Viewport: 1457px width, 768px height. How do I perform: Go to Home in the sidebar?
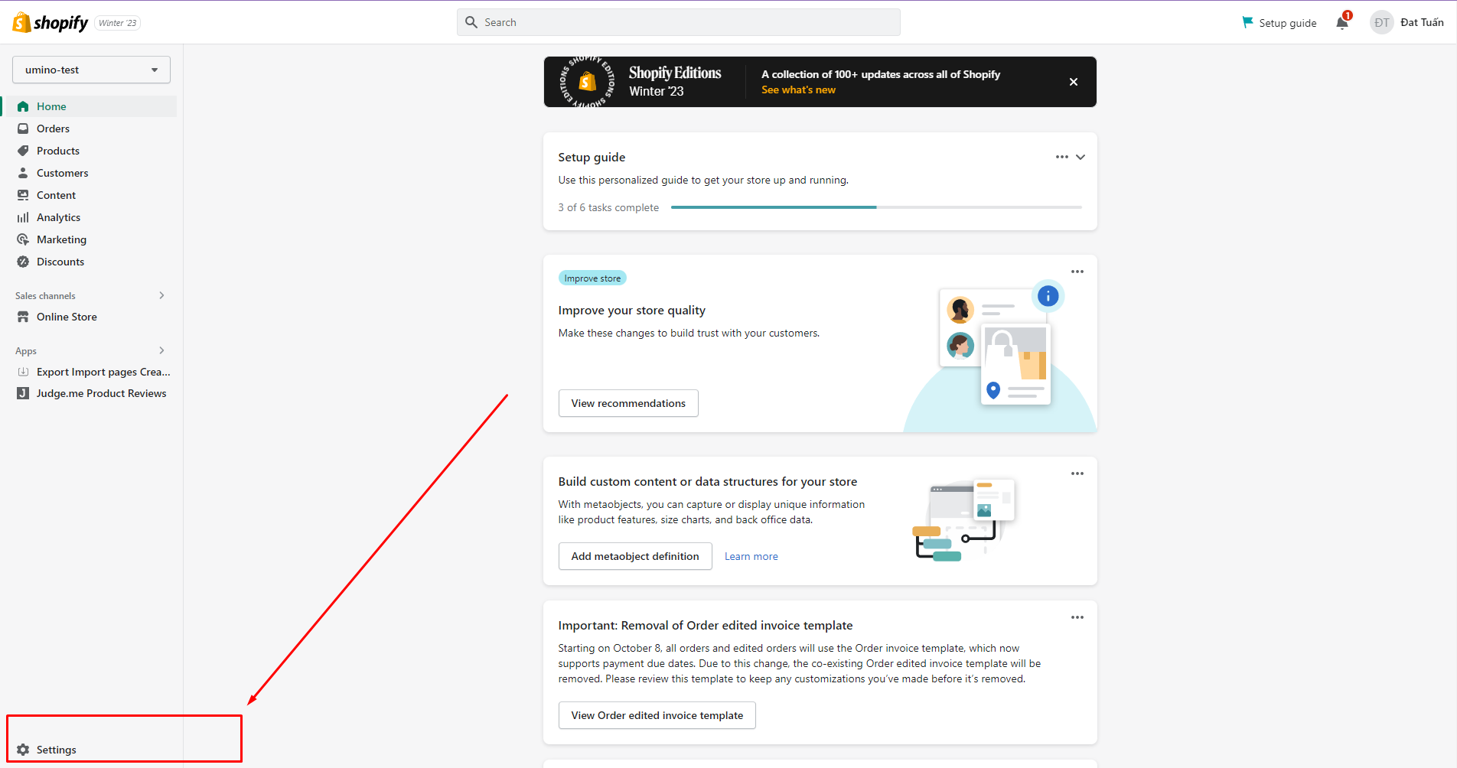click(x=91, y=106)
